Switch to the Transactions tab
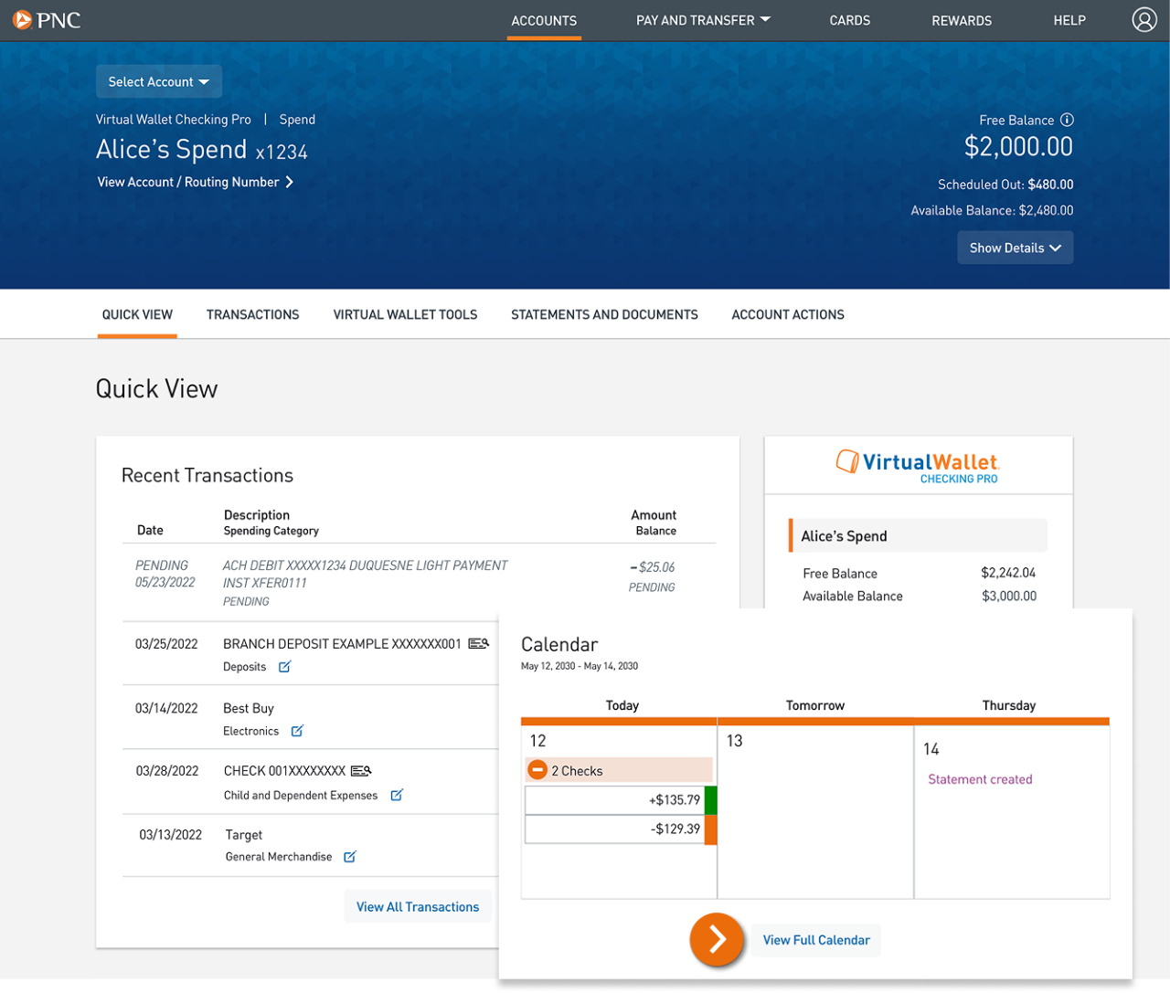The width and height of the screenshot is (1170, 993). coord(252,314)
